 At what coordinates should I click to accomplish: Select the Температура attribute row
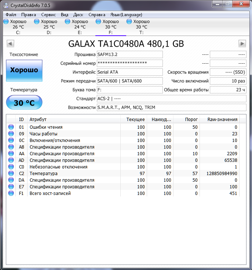(123, 173)
